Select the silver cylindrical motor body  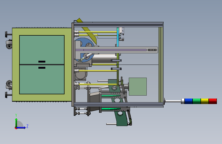[104, 58]
